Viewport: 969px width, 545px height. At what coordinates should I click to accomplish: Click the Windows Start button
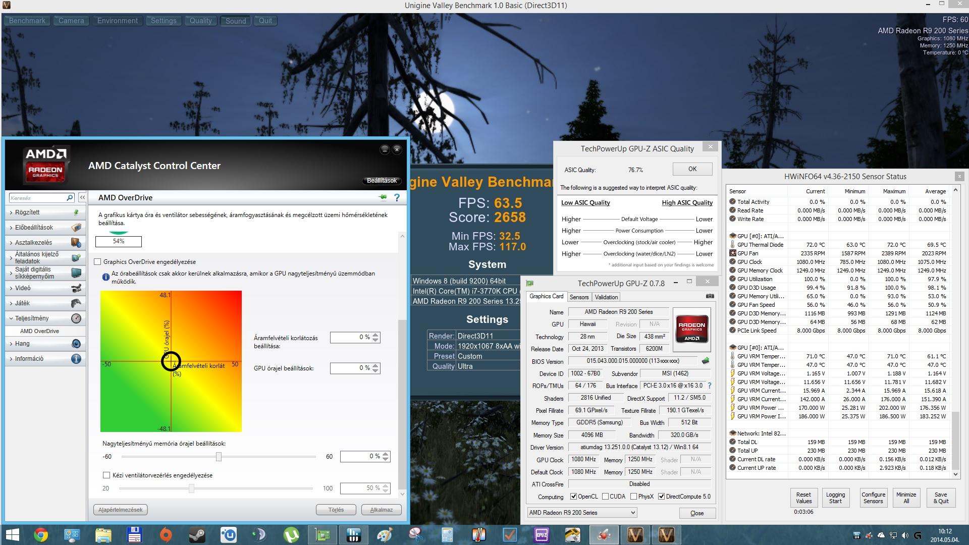(x=12, y=535)
